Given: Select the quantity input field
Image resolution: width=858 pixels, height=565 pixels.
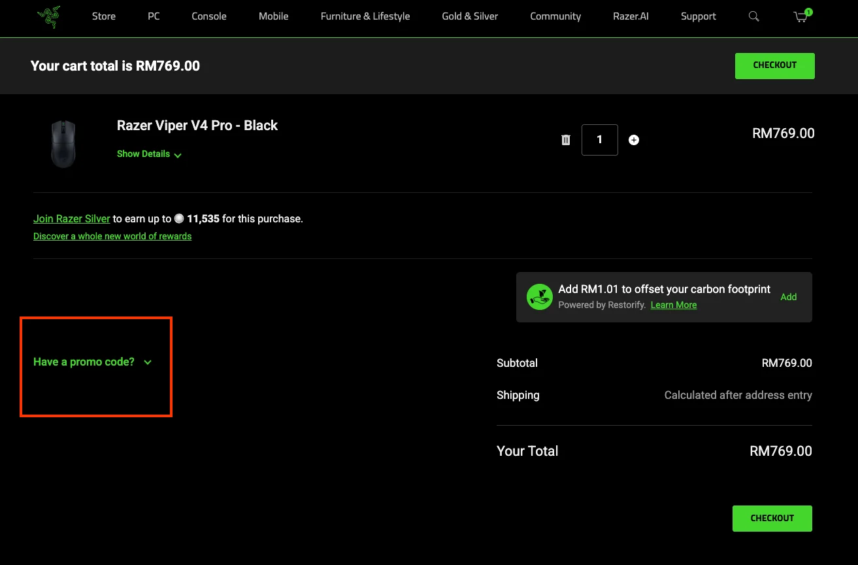Looking at the screenshot, I should tap(599, 139).
